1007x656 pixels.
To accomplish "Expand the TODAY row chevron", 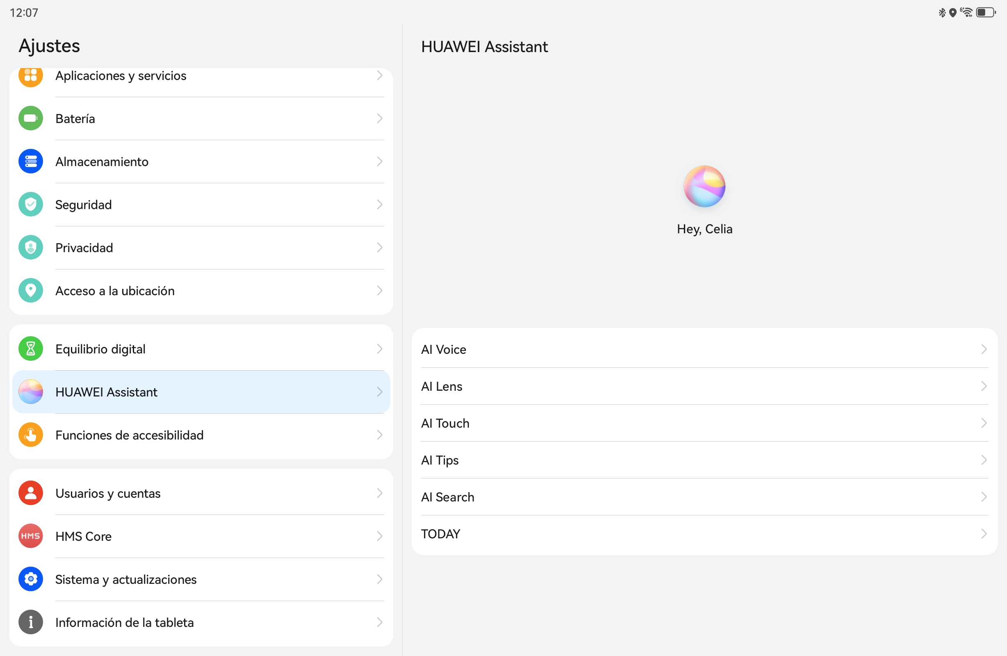I will 984,534.
